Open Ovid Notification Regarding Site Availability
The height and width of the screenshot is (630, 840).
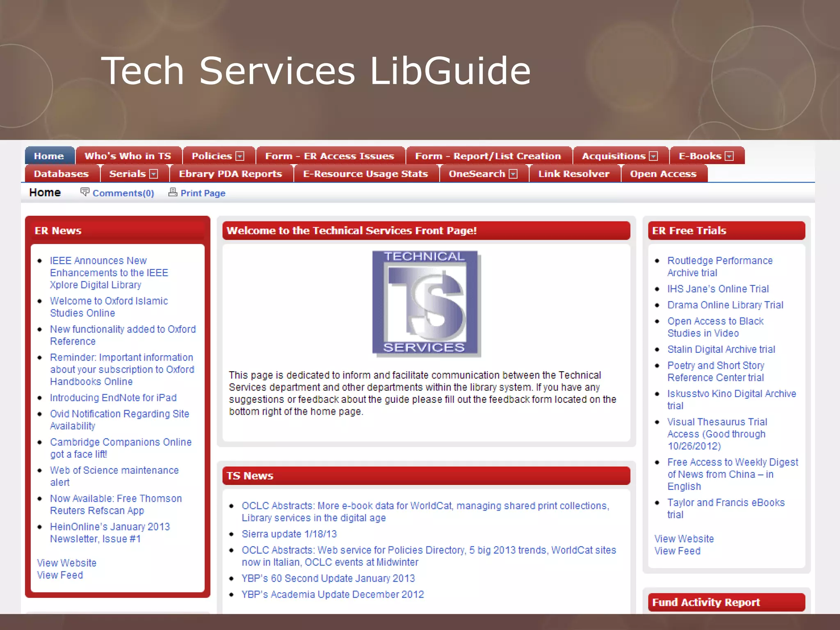click(120, 420)
